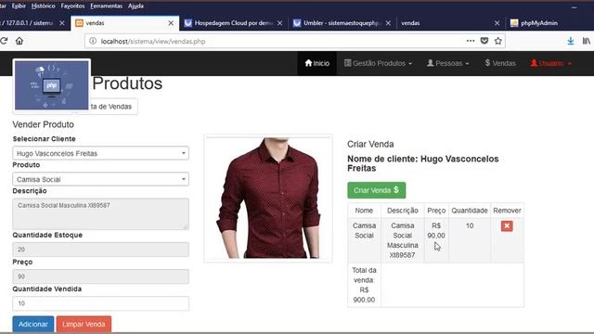Switch to Hospedagem Cloud tab
The image size is (594, 334).
(233, 23)
